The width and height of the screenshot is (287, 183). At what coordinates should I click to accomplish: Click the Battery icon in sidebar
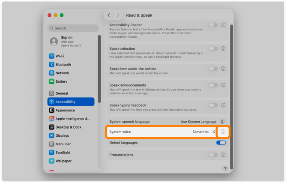coord(51,81)
